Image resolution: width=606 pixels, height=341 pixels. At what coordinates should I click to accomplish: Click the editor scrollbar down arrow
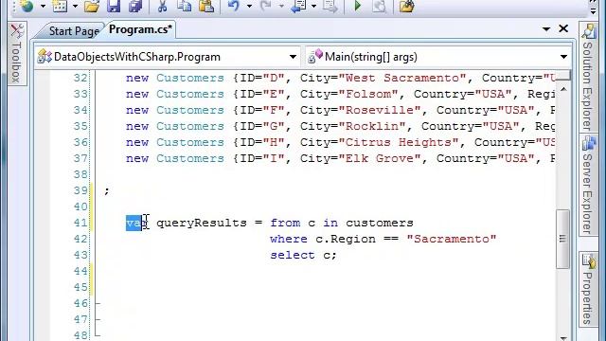pyautogui.click(x=563, y=337)
